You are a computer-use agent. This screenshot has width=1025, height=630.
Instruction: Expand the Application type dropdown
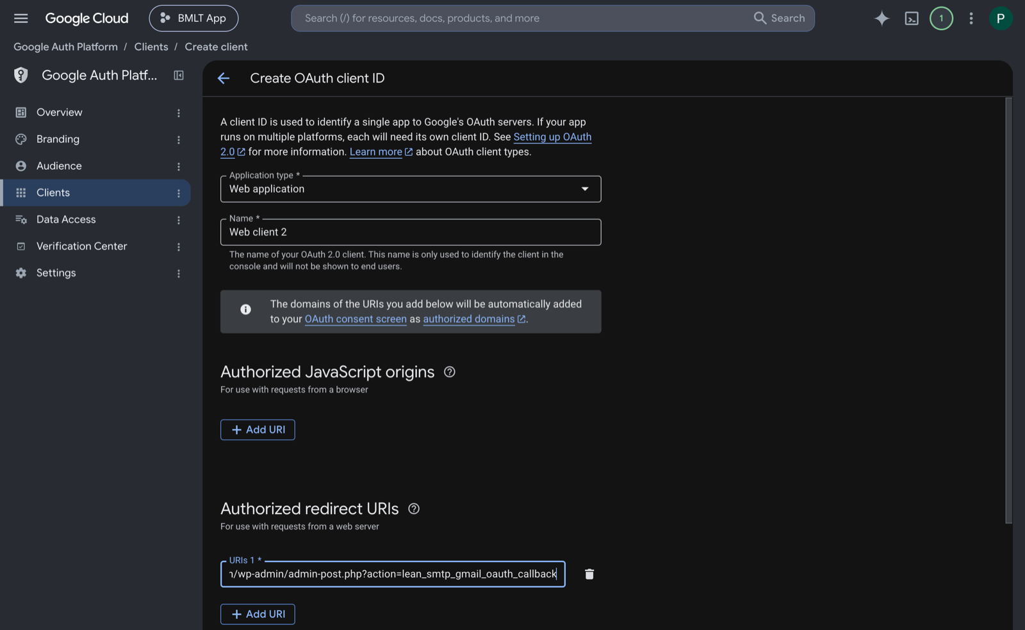point(411,189)
